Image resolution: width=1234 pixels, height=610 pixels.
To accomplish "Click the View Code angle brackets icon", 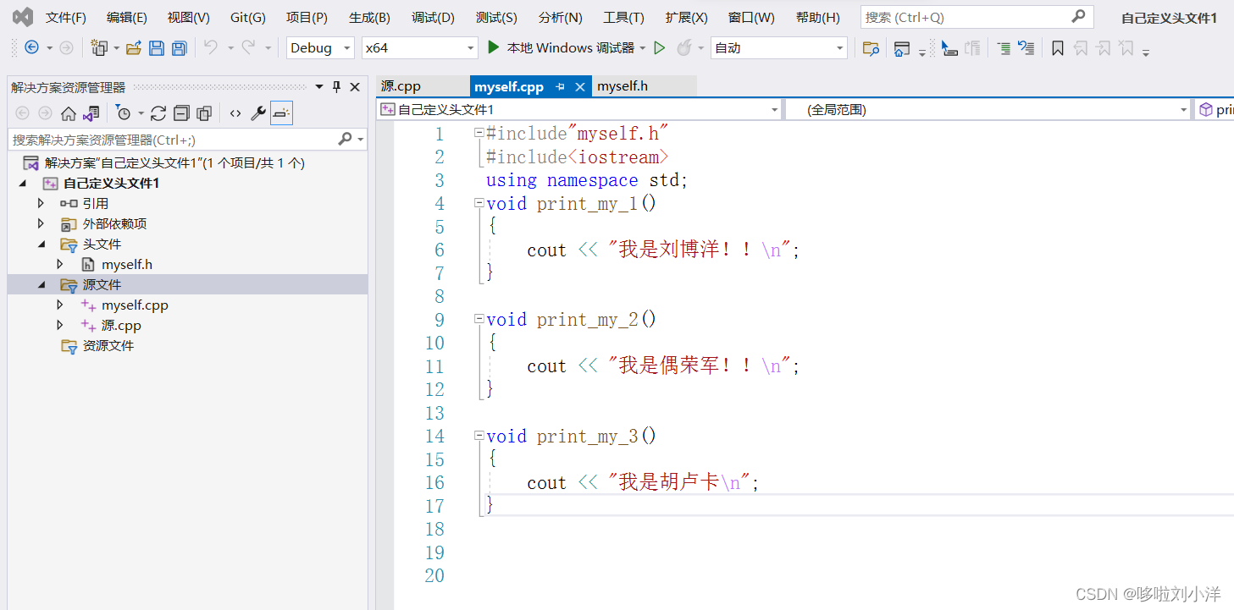I will (235, 113).
